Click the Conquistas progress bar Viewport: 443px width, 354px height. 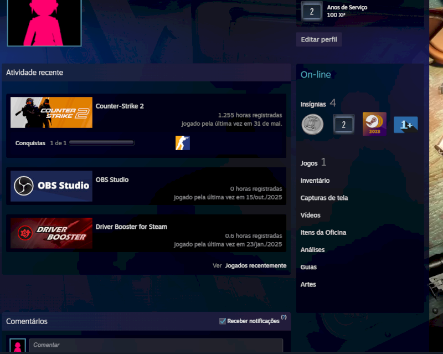(102, 143)
